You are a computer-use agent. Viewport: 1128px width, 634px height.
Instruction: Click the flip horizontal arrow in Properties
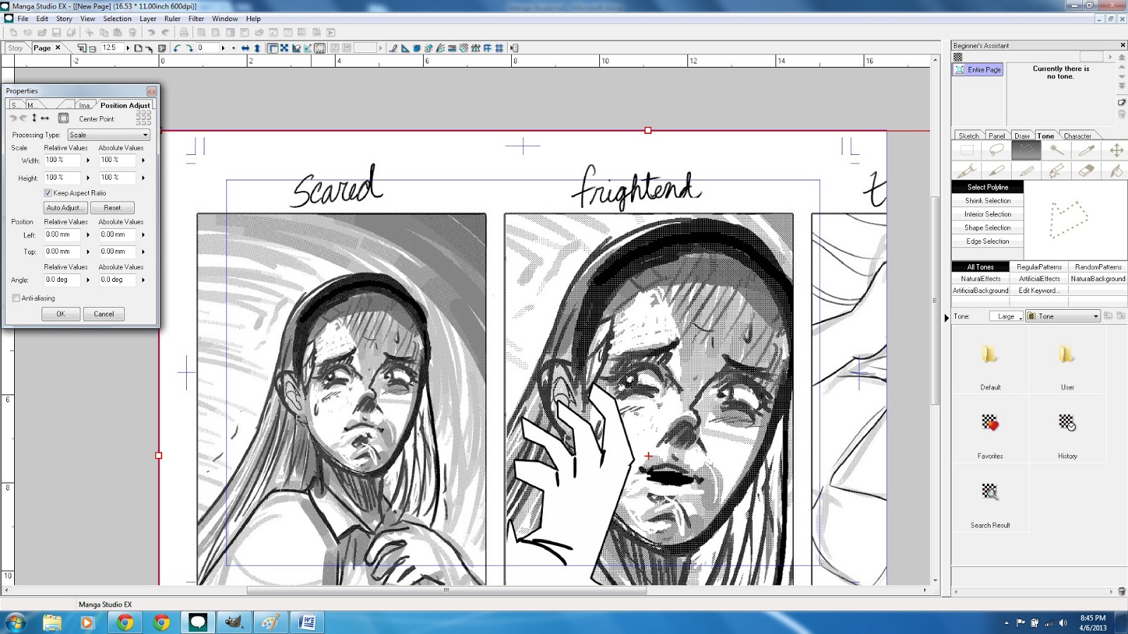tap(45, 118)
